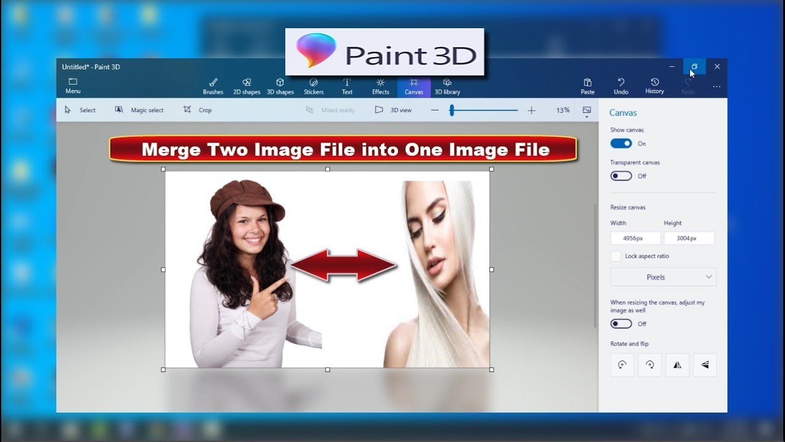Open the Stickers panel
Screen dimensions: 785x442
pyautogui.click(x=313, y=86)
